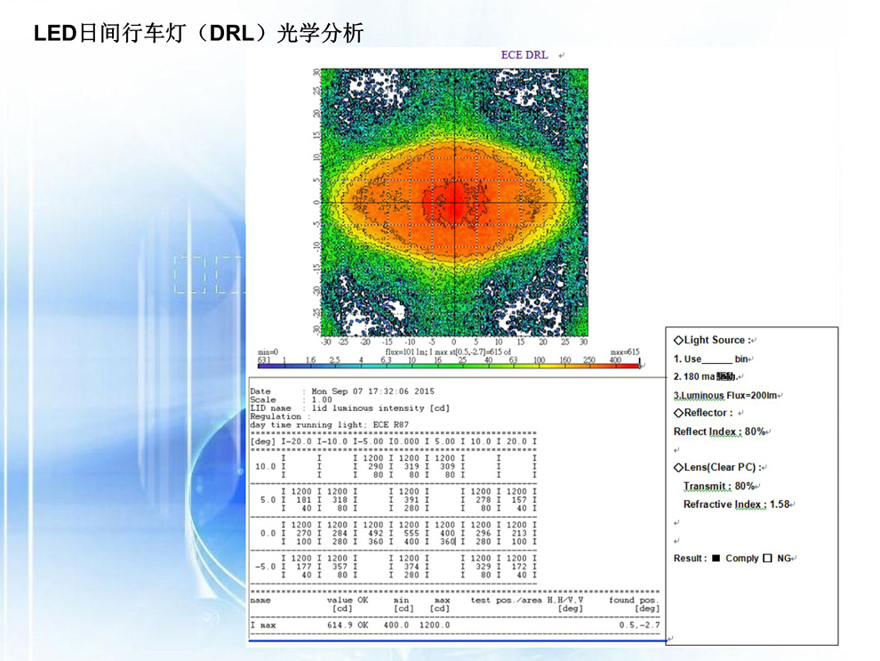Click the ECE DRL heading above the plot
Viewport: 880px width, 661px height.
click(524, 55)
